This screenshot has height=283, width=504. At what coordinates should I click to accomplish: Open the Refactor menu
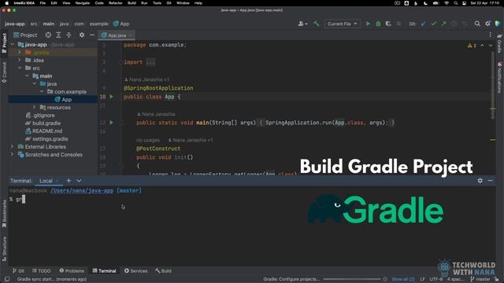116,3
